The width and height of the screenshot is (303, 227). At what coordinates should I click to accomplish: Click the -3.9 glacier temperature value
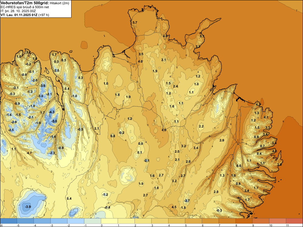coord(28,207)
